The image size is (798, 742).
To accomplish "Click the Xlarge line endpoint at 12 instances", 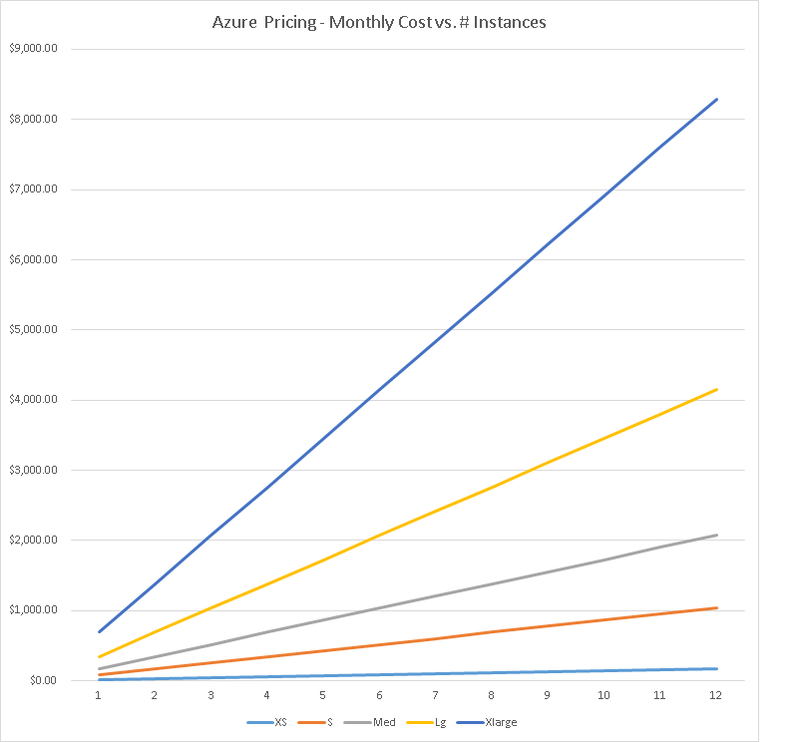I will (x=716, y=100).
